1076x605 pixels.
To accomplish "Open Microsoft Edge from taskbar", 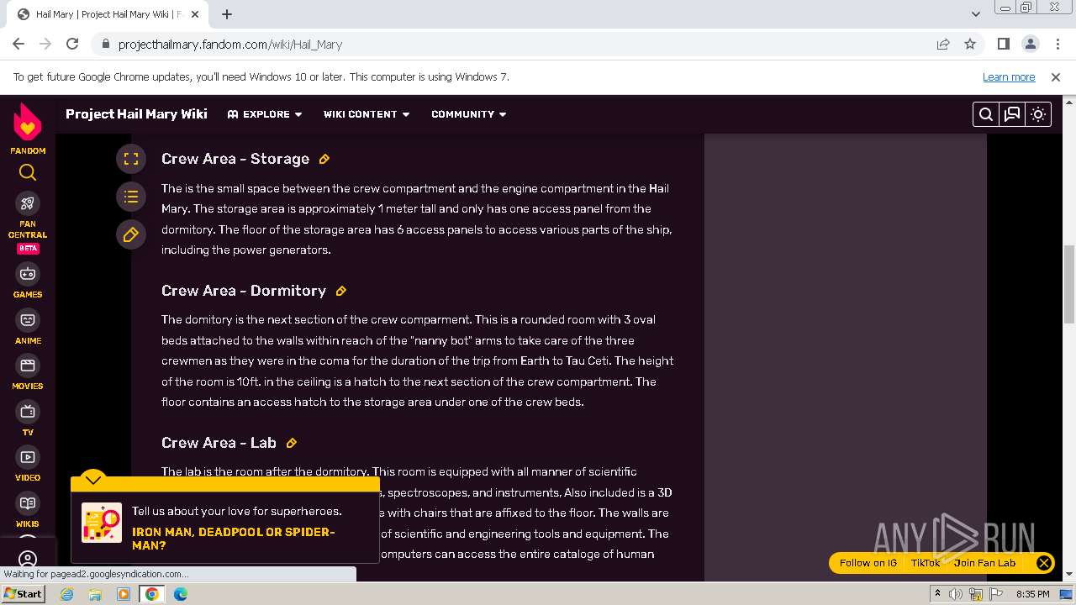I will pos(181,594).
